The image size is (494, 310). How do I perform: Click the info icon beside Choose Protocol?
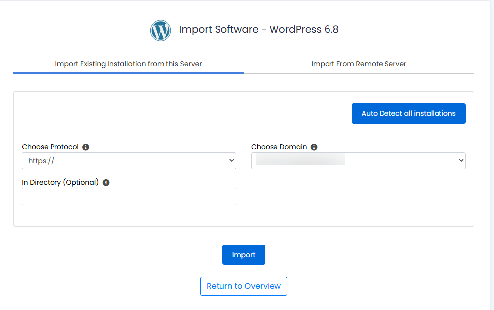pos(86,147)
